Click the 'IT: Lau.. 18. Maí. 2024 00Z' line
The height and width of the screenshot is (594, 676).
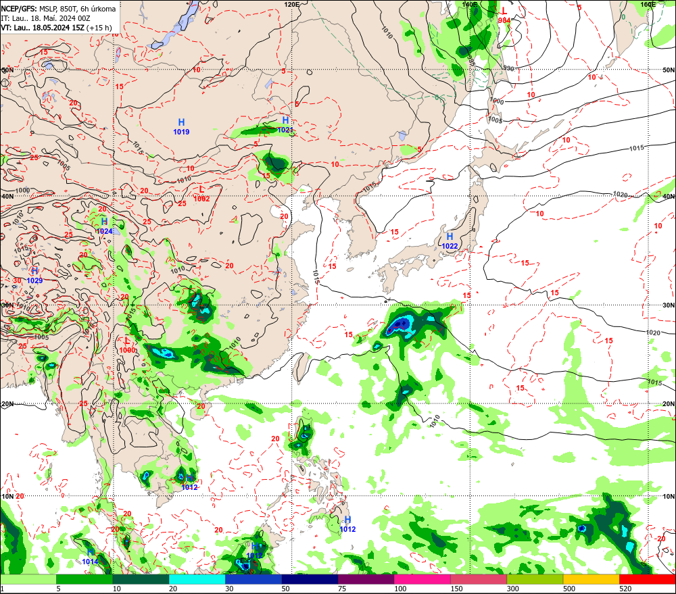point(46,18)
